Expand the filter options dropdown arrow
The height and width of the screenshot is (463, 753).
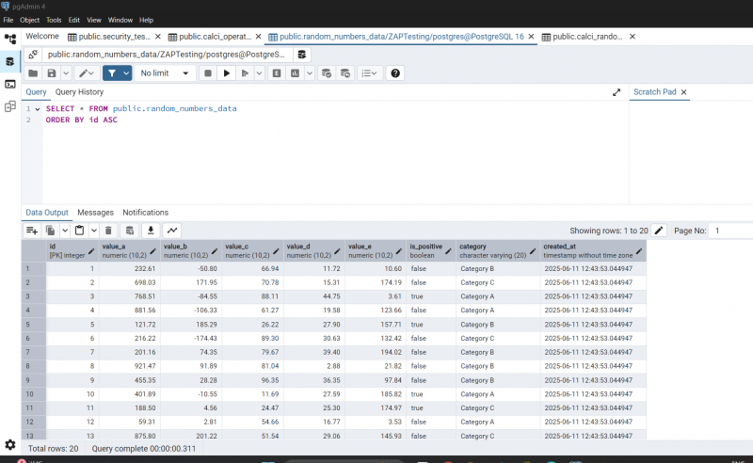coord(125,72)
